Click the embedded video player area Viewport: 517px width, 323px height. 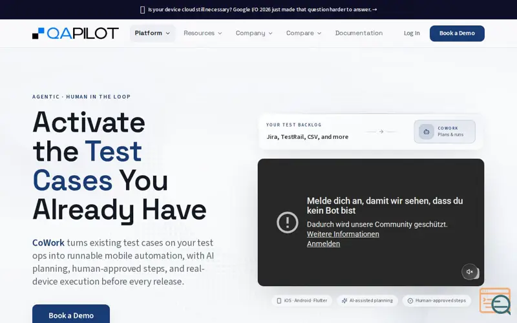371,222
